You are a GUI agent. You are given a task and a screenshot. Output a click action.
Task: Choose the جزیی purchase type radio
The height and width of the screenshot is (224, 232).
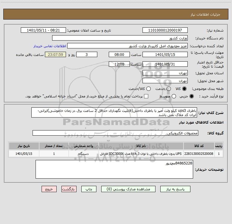(x=191, y=96)
